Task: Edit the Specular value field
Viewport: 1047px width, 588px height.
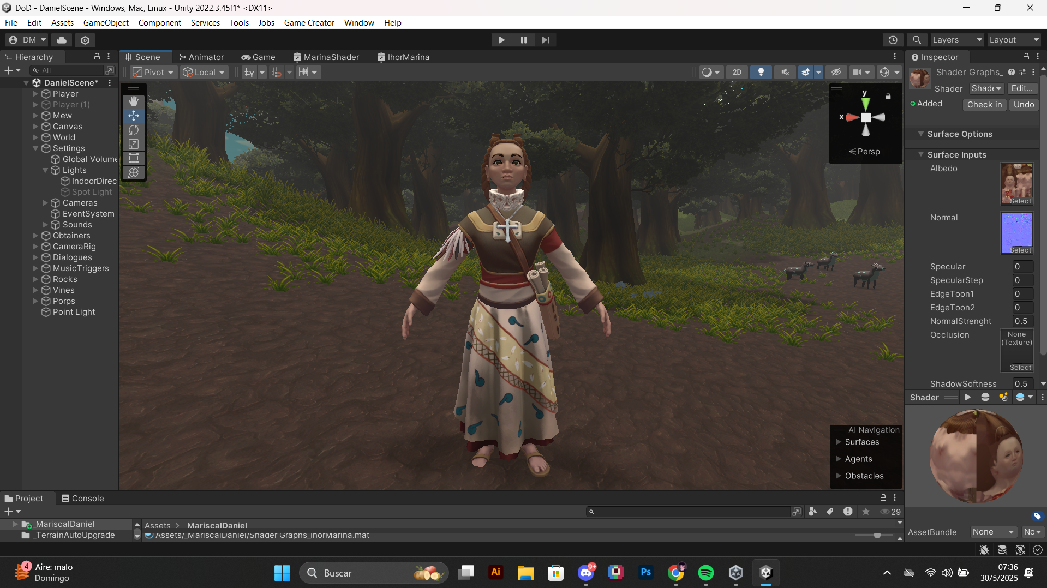Action: click(x=1022, y=267)
